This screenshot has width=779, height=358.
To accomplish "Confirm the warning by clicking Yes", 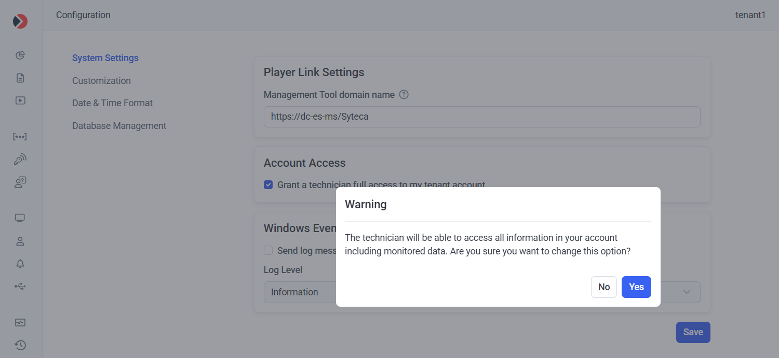I will coord(636,287).
